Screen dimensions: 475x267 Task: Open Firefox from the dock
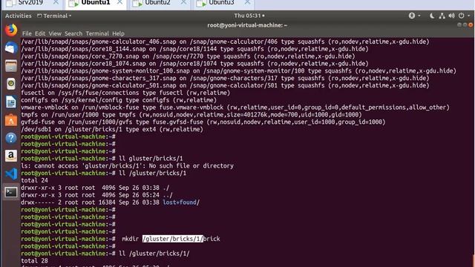point(11,30)
